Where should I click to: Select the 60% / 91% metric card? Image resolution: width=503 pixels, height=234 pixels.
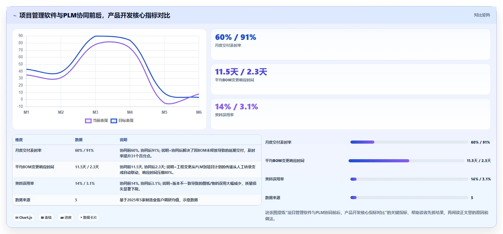coord(351,45)
